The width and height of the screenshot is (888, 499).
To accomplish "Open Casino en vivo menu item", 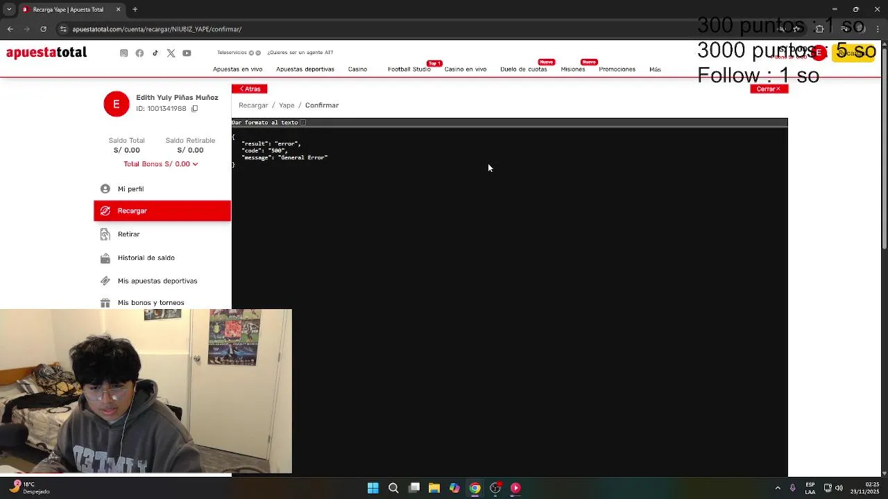I will tap(466, 69).
